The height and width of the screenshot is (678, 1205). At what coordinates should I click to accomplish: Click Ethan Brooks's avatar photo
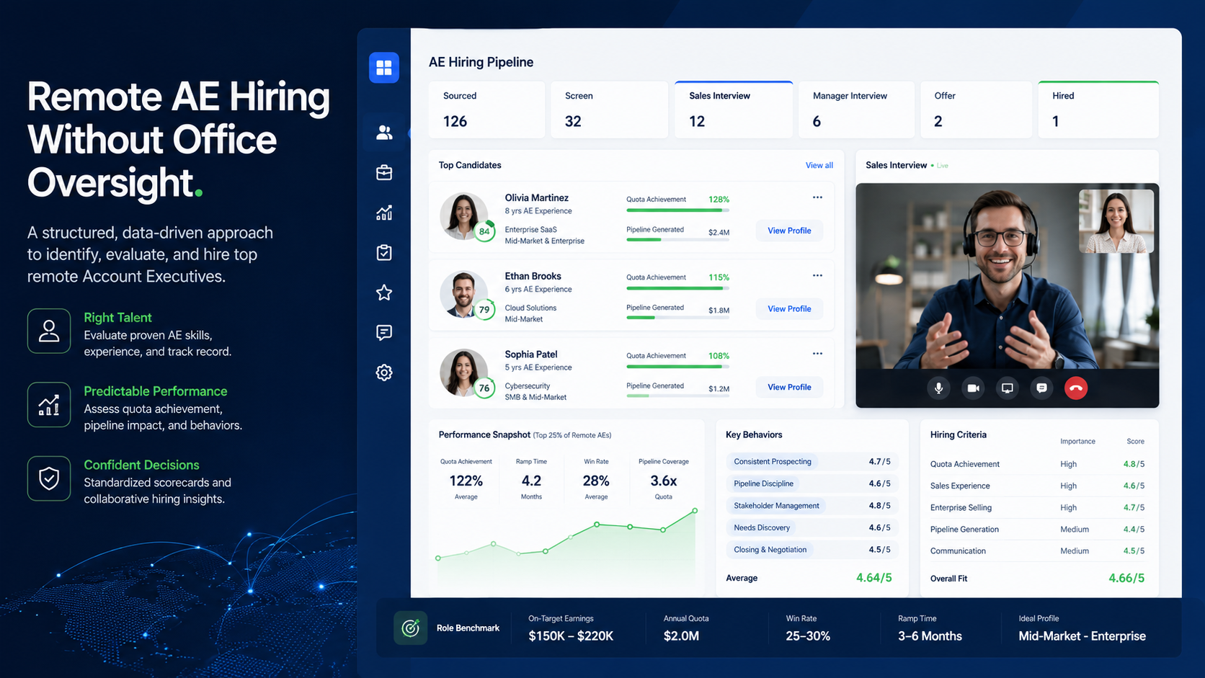[463, 294]
